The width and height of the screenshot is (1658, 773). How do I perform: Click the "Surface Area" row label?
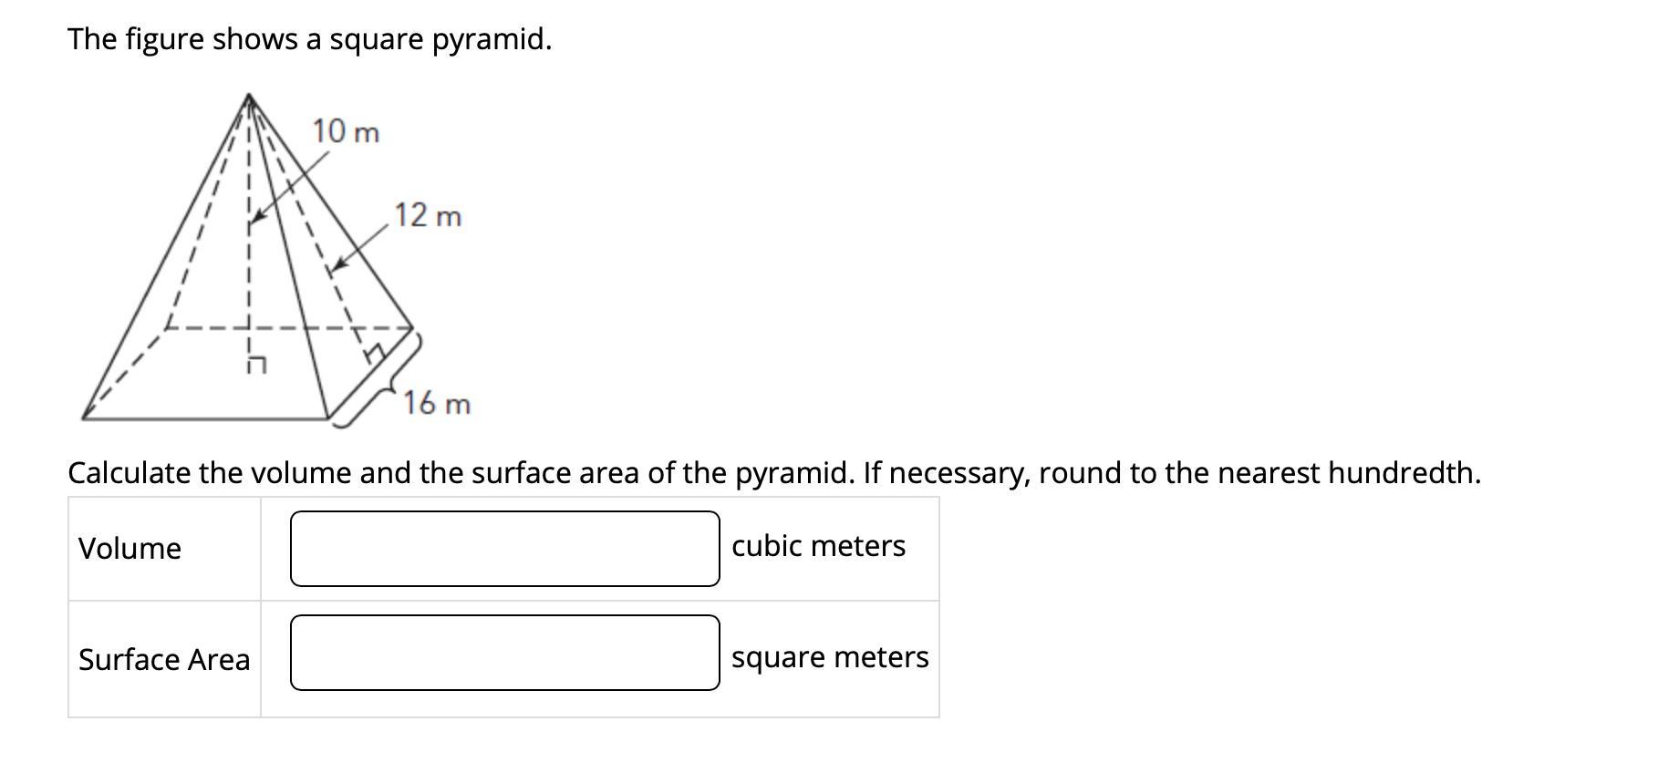pos(164,659)
